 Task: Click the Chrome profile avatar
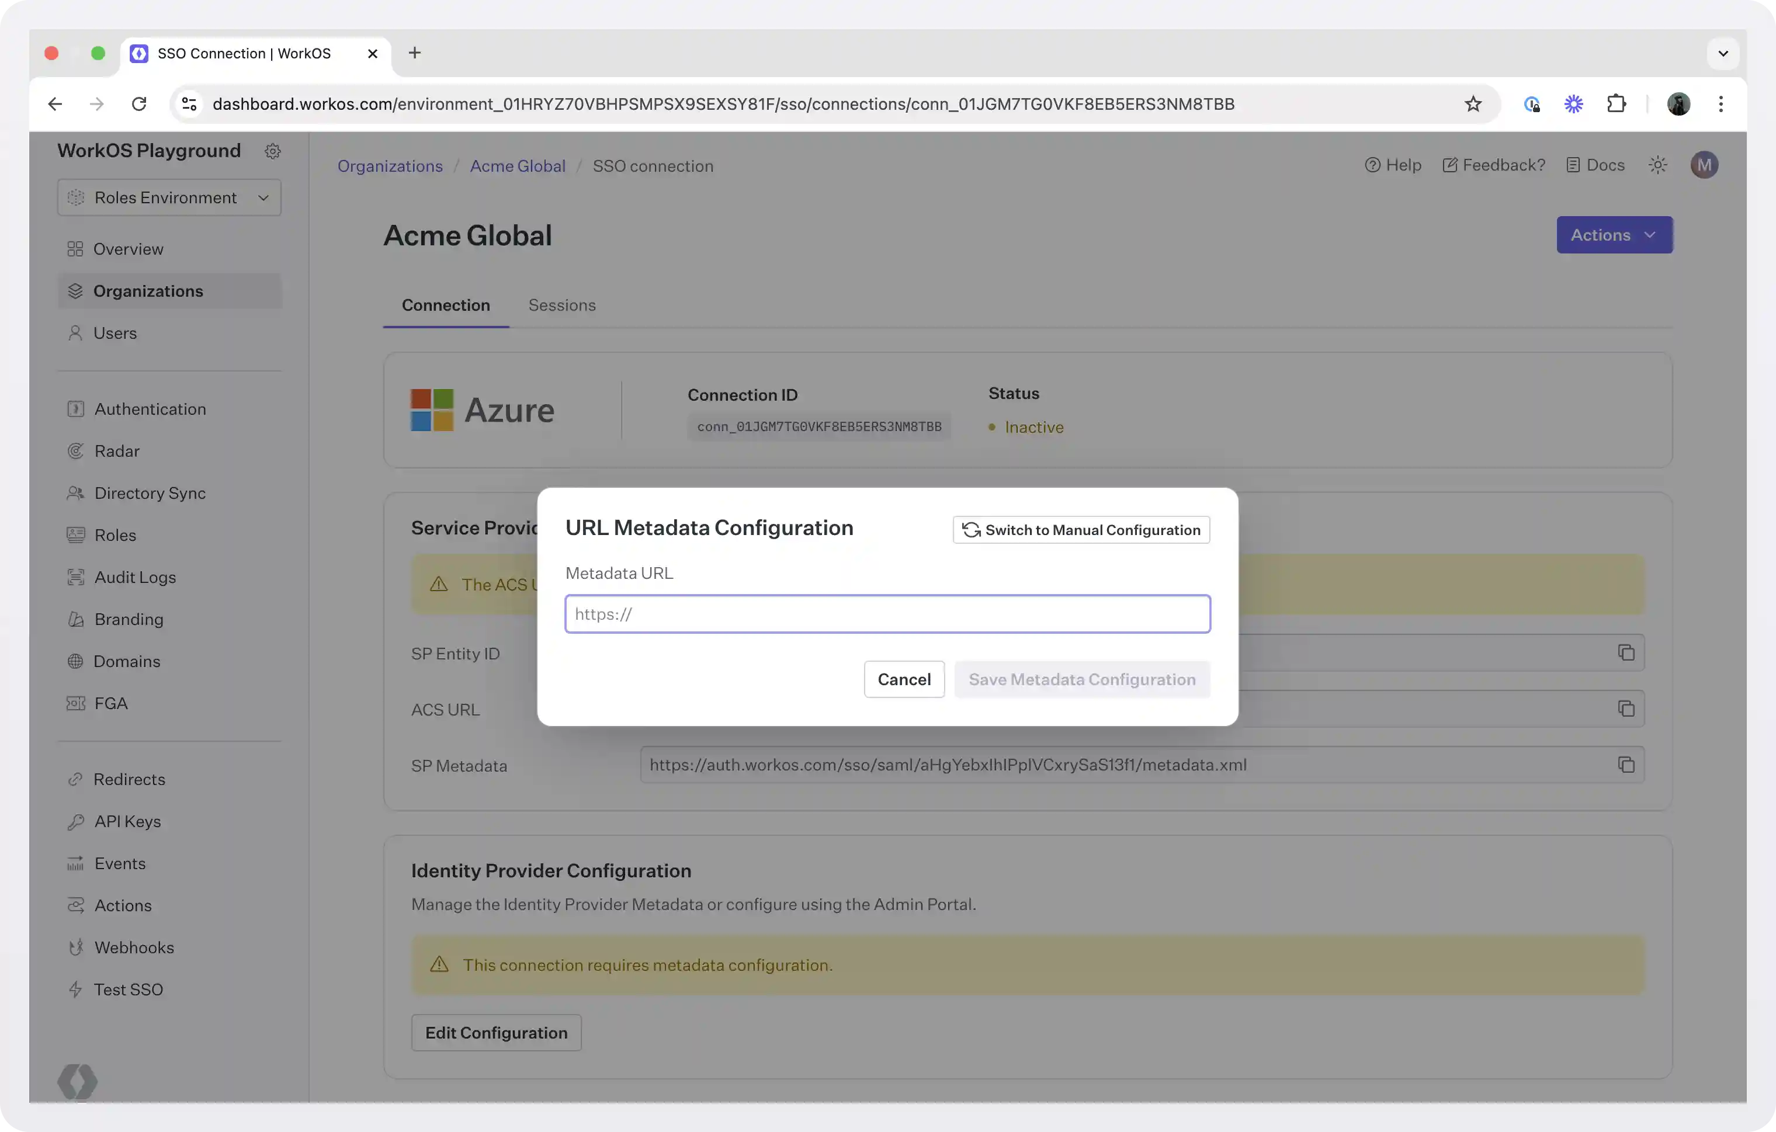pyautogui.click(x=1678, y=104)
